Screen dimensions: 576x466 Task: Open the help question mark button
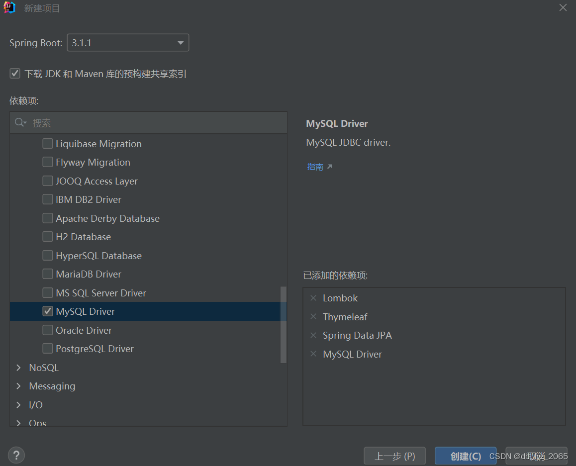point(16,455)
